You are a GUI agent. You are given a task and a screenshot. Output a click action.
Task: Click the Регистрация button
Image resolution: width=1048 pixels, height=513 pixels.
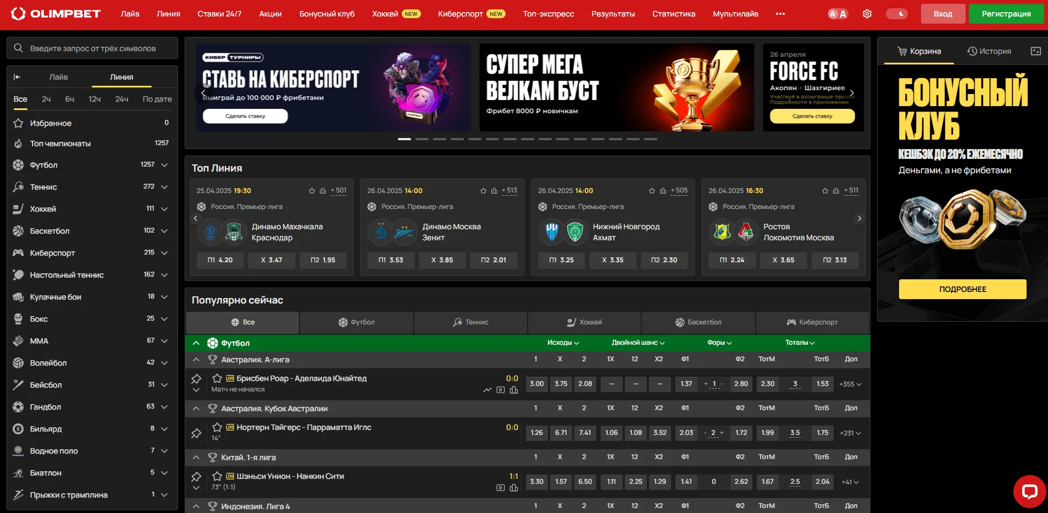1006,14
